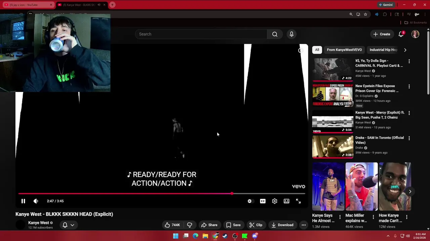The image size is (430, 241).
Task: Select the All filter chip
Action: [317, 50]
